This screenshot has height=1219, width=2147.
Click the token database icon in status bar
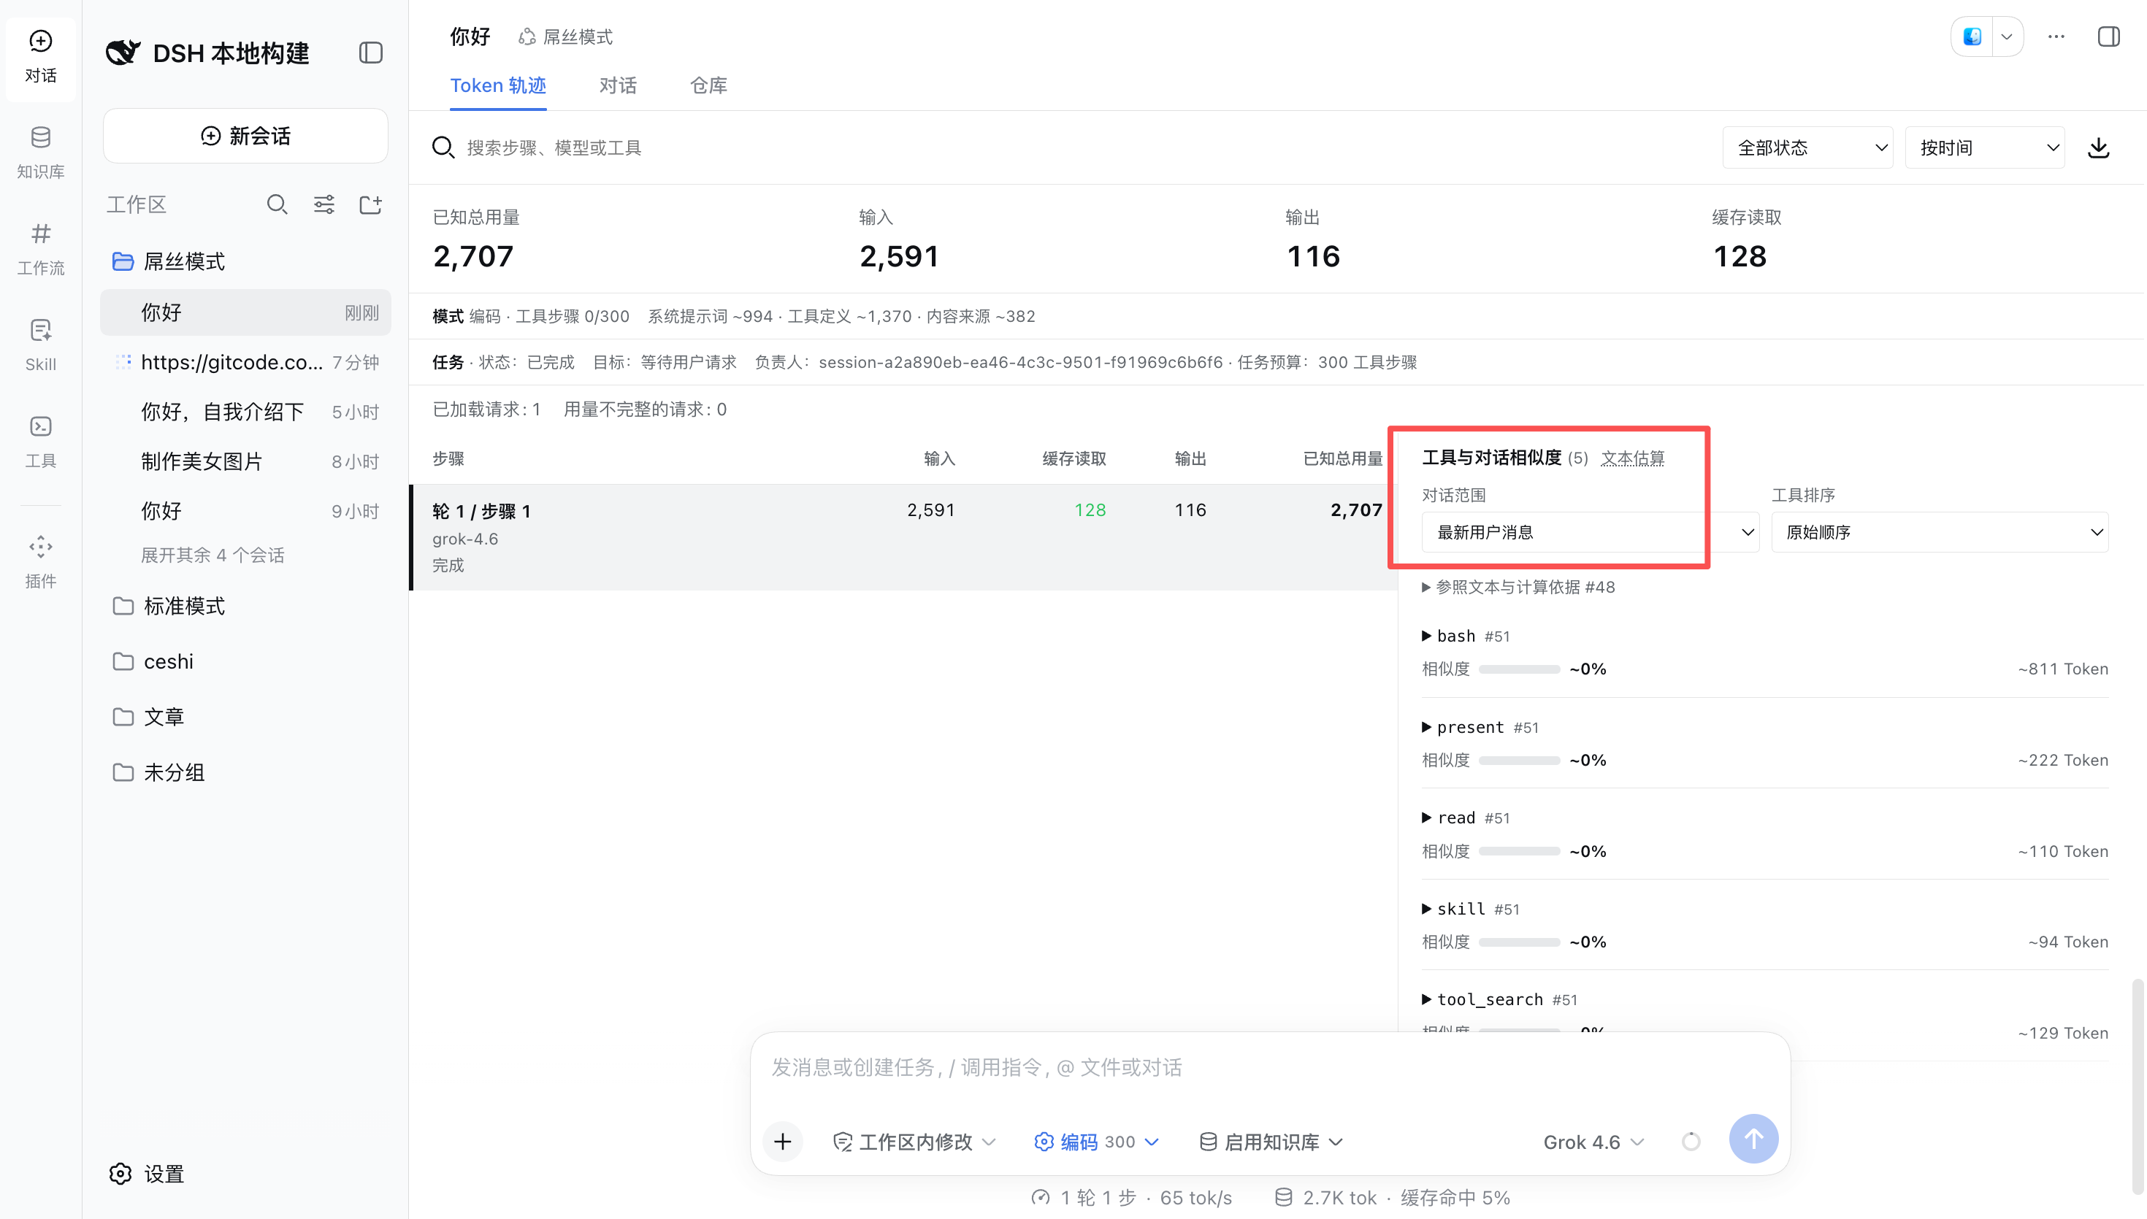1283,1197
